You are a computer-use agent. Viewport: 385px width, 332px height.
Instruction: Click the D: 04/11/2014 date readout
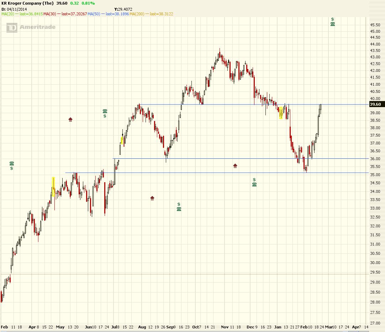[14, 9]
